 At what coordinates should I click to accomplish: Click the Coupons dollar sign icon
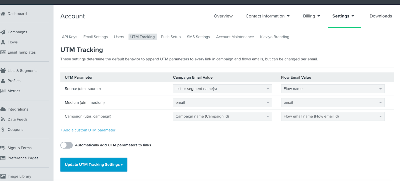click(x=3, y=129)
